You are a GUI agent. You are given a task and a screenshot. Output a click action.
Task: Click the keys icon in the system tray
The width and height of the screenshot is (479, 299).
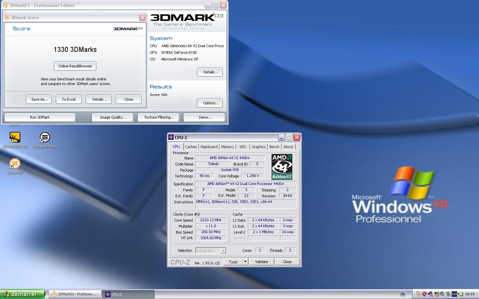(x=418, y=294)
